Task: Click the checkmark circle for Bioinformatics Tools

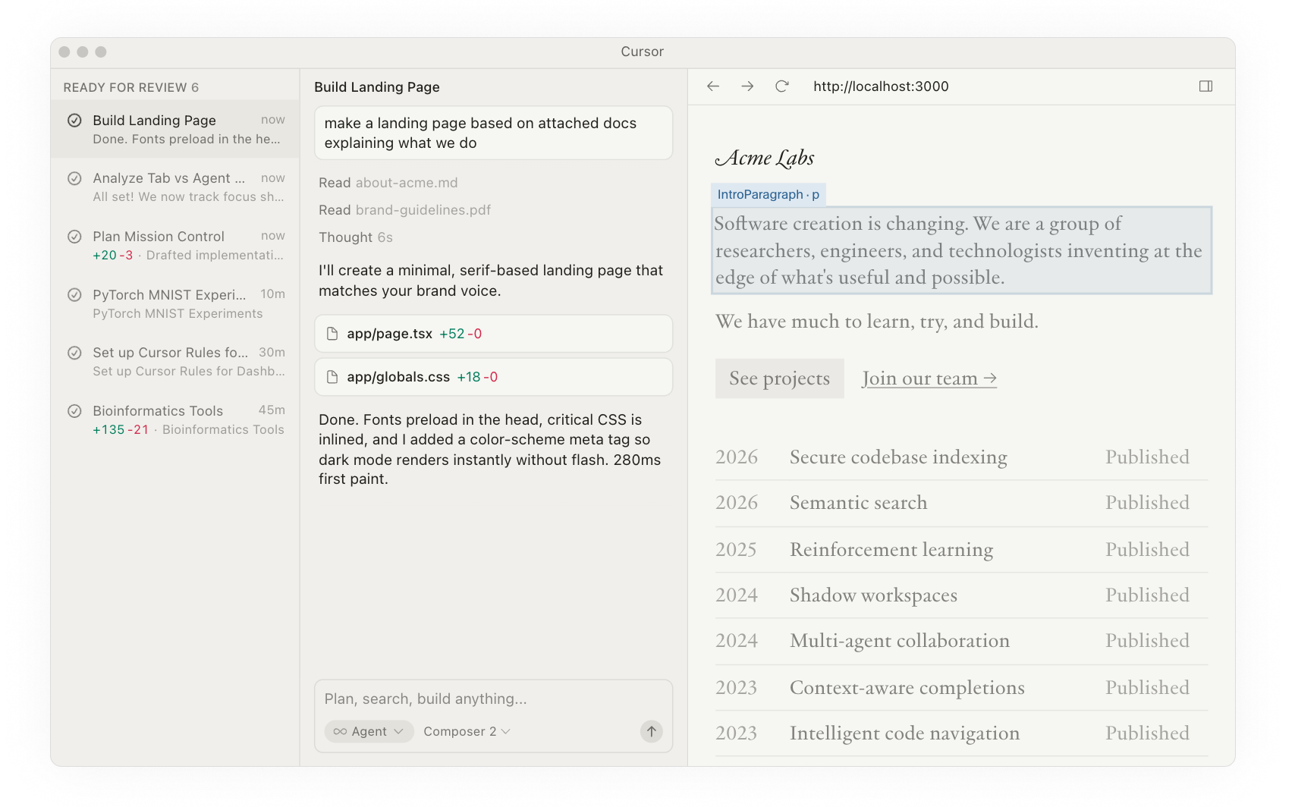Action: [74, 411]
